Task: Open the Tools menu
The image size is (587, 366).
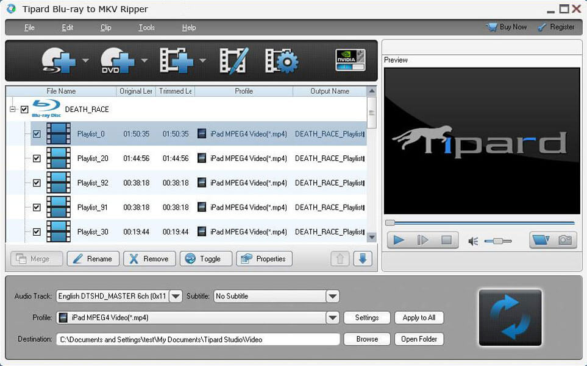Action: coord(146,27)
